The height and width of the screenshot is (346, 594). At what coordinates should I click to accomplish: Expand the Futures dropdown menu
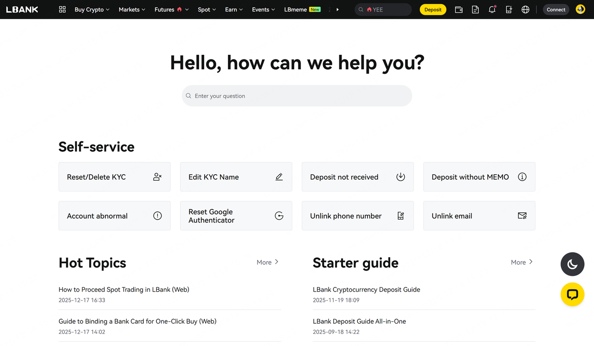pos(171,9)
